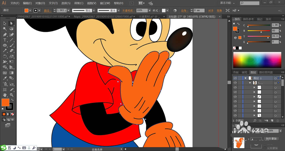
Task: Open the 等比 width profile dropdown
Action: coord(94,11)
